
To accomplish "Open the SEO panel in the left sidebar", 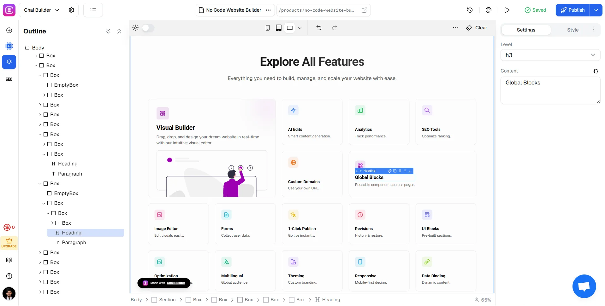I will (9, 79).
